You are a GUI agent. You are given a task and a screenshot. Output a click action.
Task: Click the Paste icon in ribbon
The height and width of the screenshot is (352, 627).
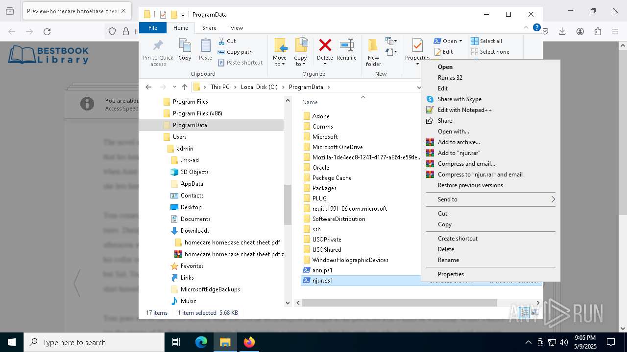(205, 46)
